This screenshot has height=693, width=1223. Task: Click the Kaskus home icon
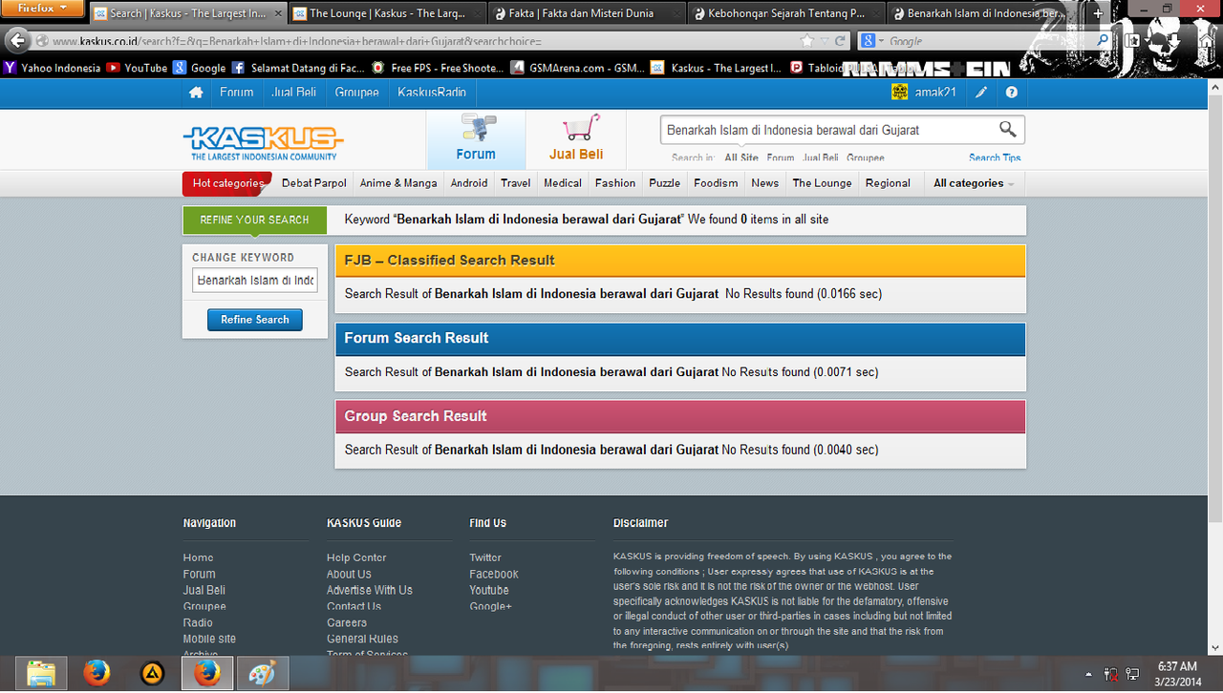pos(196,93)
